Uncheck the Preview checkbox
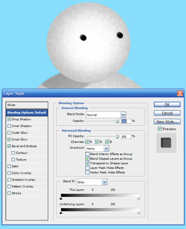The height and width of the screenshot is (229, 186). click(160, 129)
